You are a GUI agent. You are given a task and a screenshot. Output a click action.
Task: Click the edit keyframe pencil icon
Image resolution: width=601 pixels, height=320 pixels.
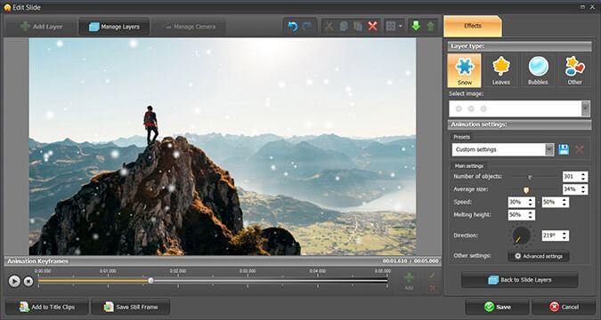point(433,276)
